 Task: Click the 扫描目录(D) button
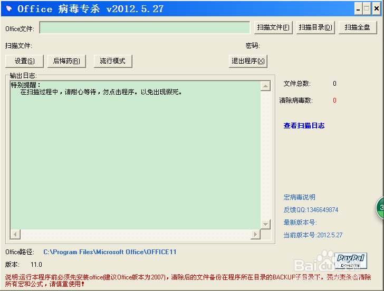(315, 27)
